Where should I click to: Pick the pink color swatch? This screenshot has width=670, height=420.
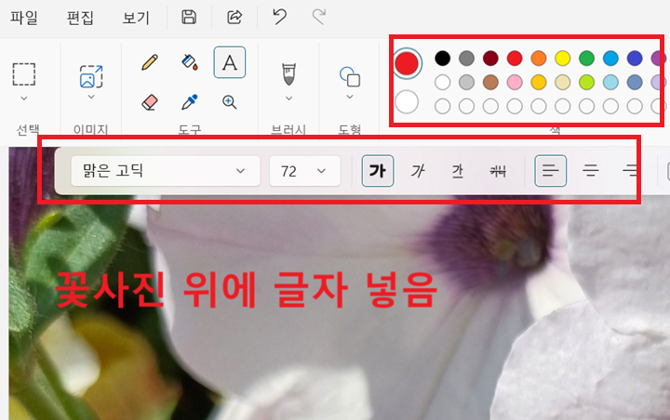pyautogui.click(x=515, y=83)
